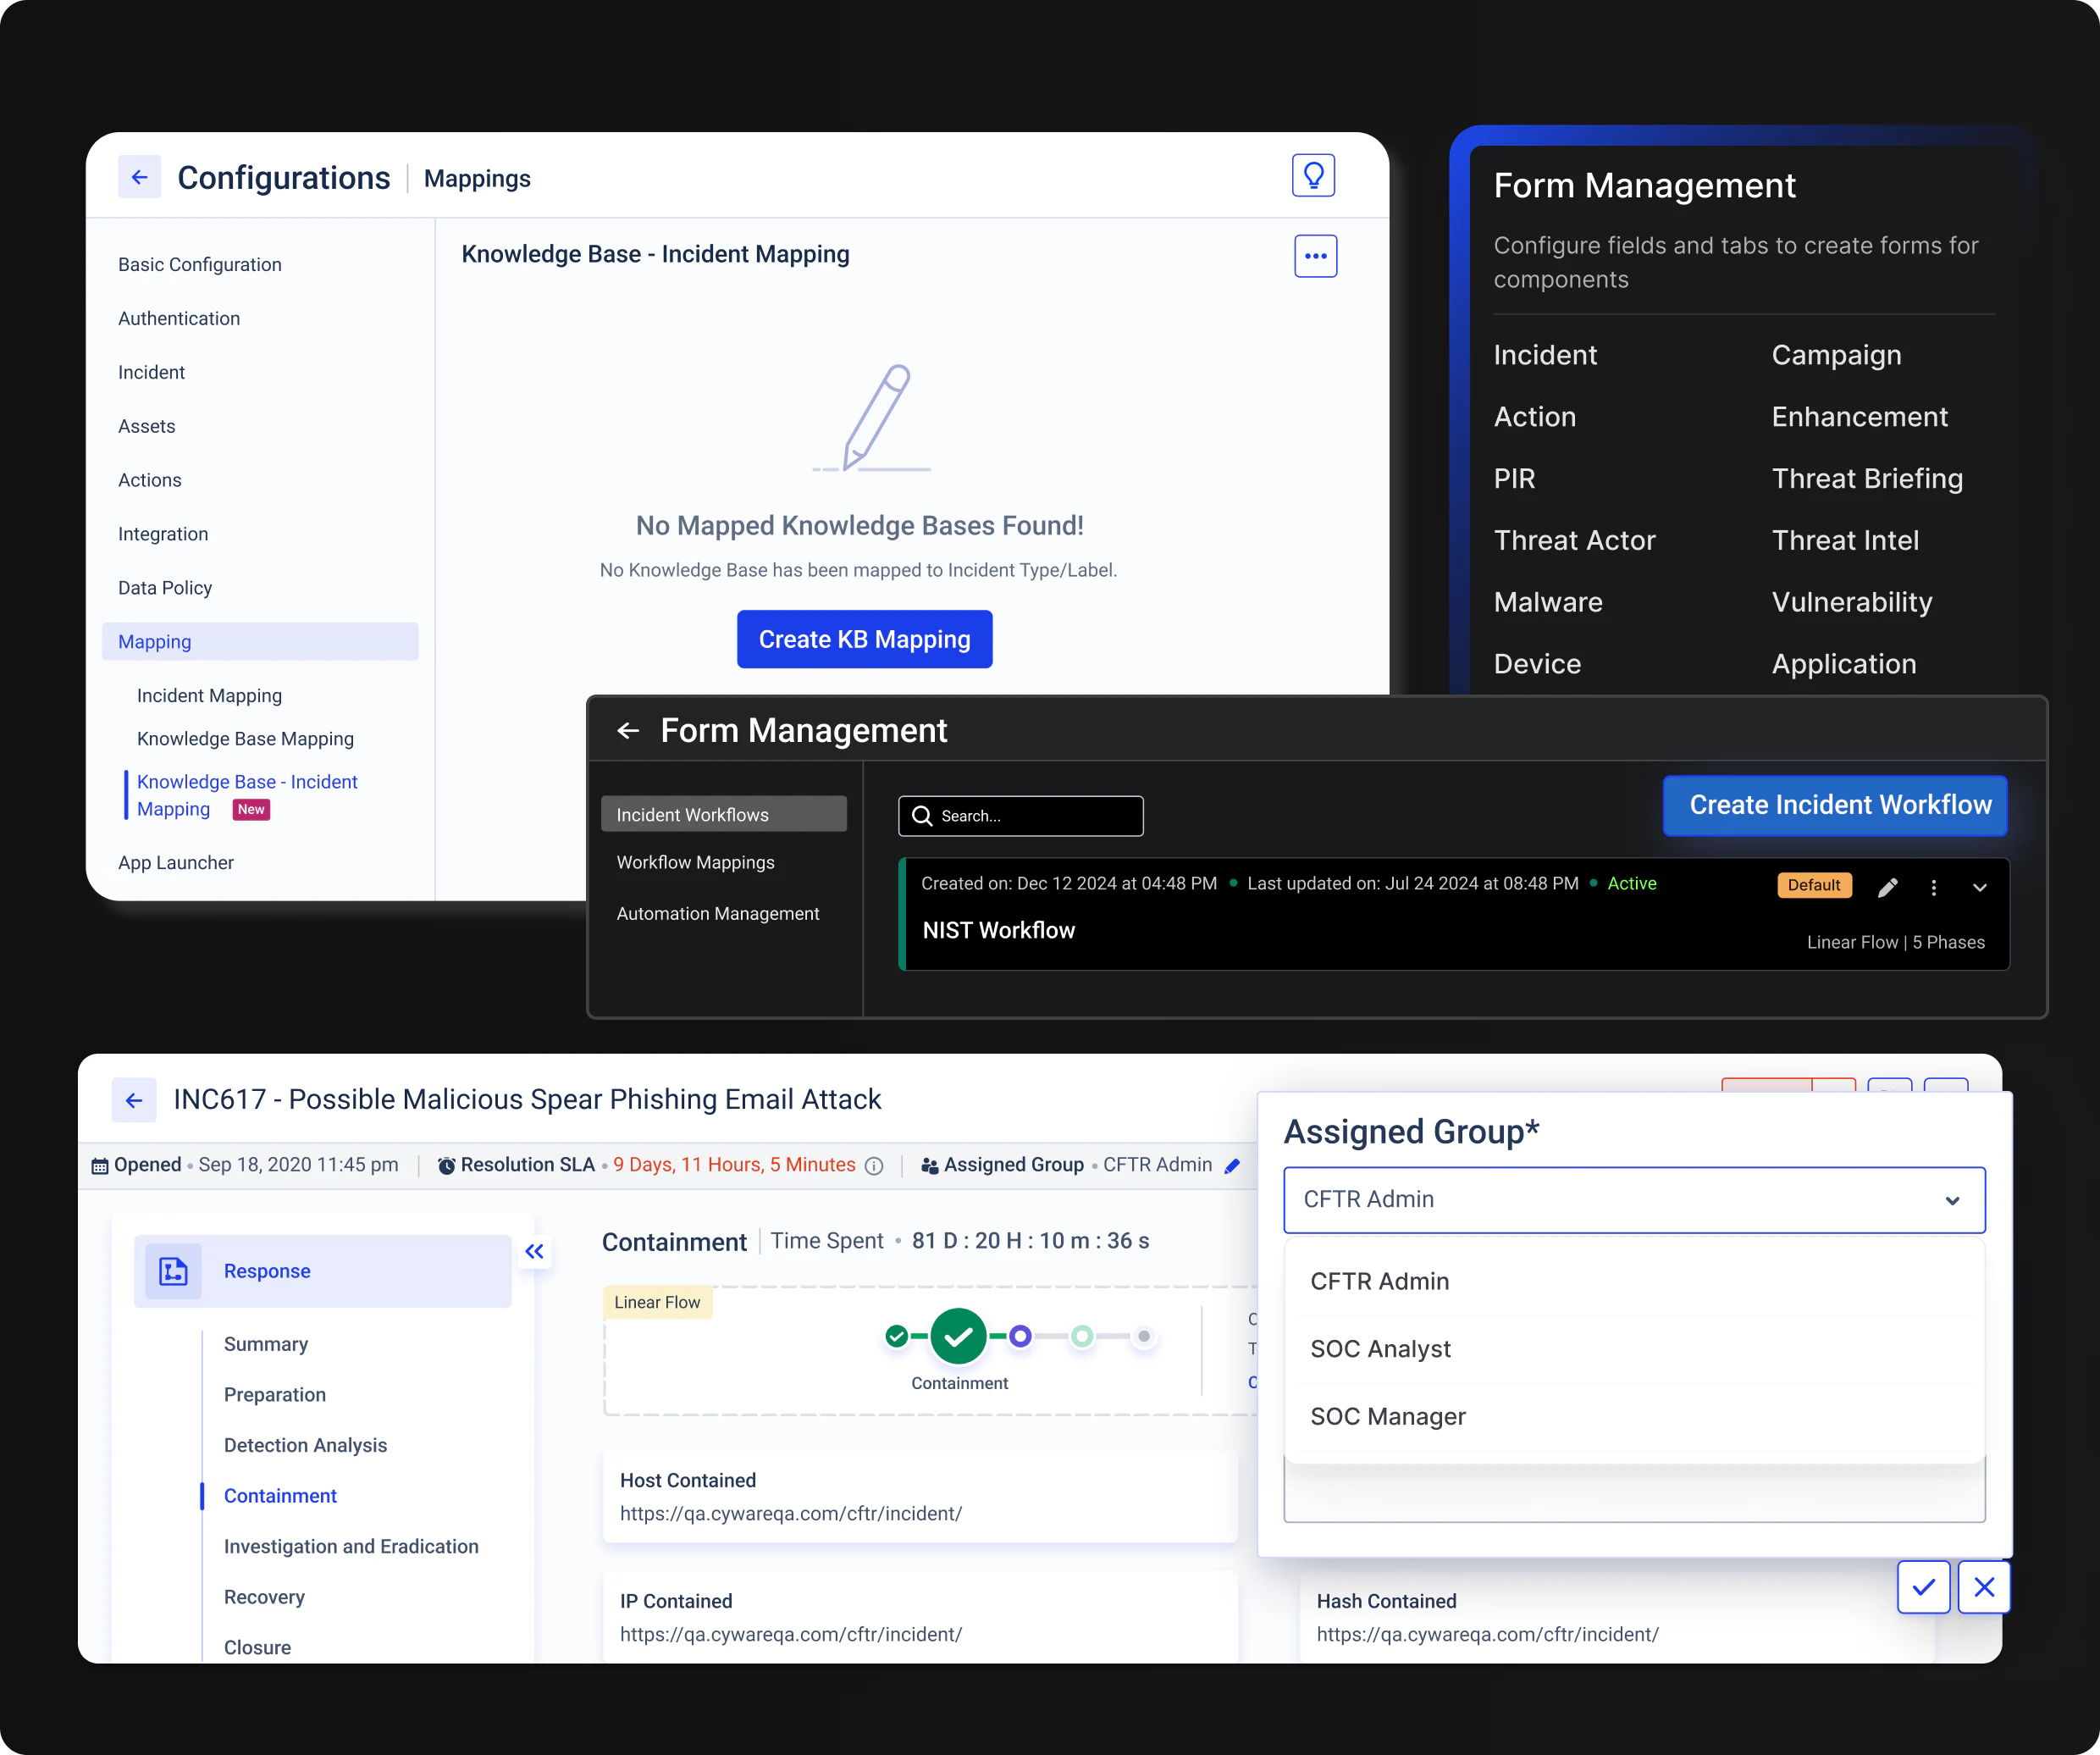Confirm Assigned Group with blue checkmark icon
Image resolution: width=2100 pixels, height=1755 pixels.
coord(1923,1587)
